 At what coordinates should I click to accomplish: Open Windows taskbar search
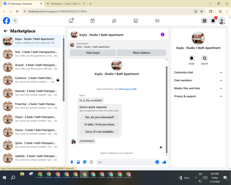point(13,178)
